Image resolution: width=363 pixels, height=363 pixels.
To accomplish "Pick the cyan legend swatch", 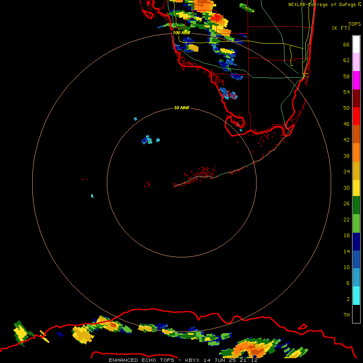I will tap(356, 296).
